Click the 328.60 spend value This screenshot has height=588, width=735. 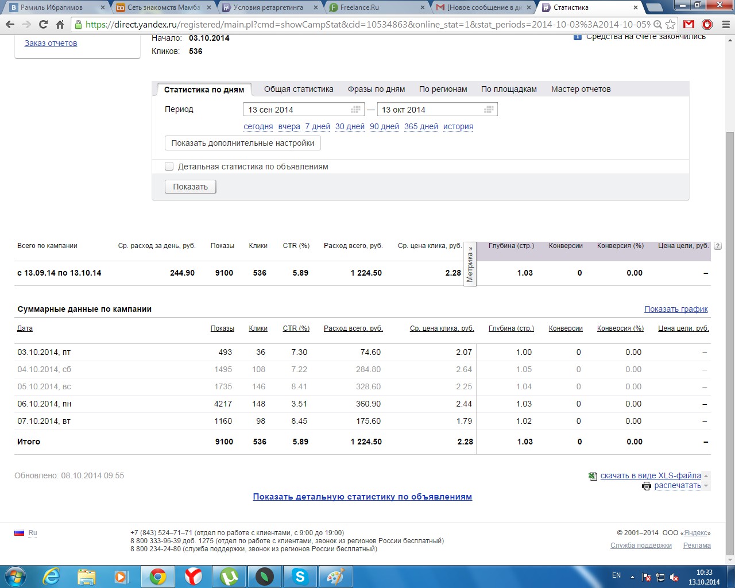(x=368, y=387)
